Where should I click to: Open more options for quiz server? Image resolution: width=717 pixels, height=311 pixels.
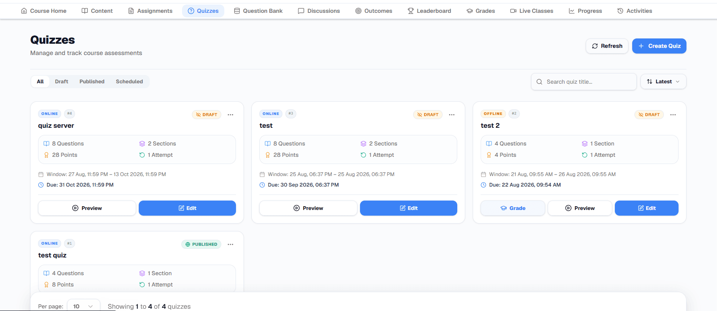pyautogui.click(x=230, y=115)
